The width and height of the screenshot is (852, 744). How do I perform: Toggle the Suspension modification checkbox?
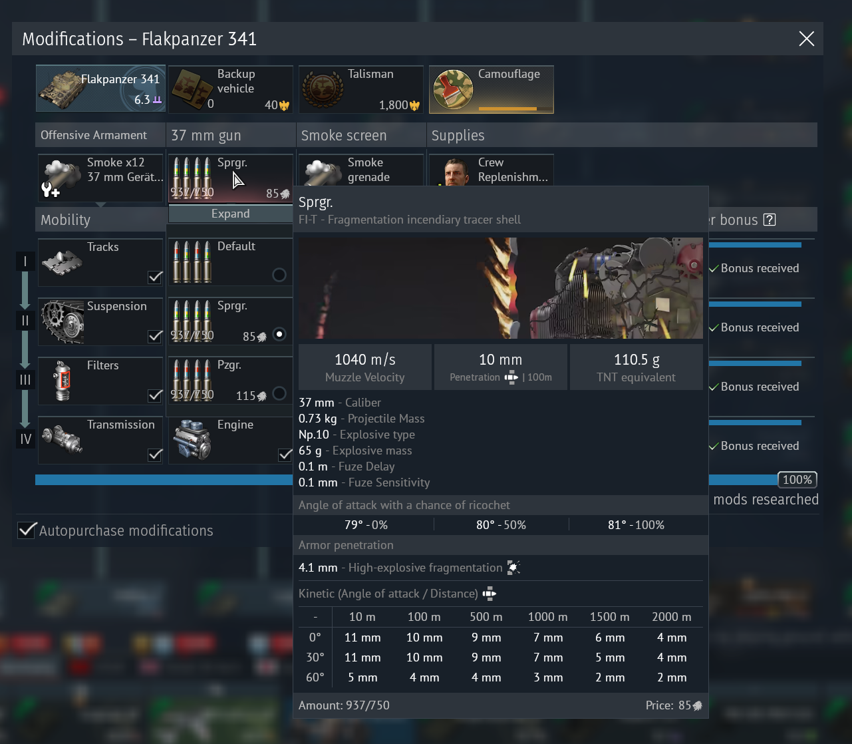coord(155,336)
